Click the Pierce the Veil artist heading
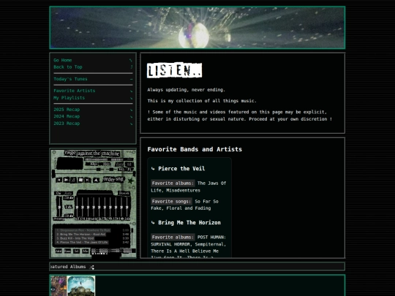This screenshot has height=296, width=395. click(181, 169)
